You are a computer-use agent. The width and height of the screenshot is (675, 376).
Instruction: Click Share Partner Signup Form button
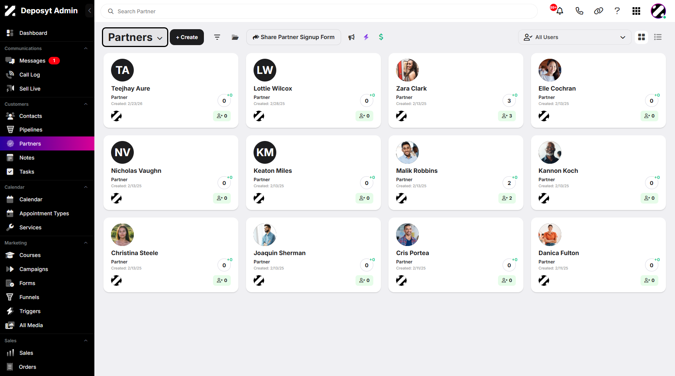point(294,37)
